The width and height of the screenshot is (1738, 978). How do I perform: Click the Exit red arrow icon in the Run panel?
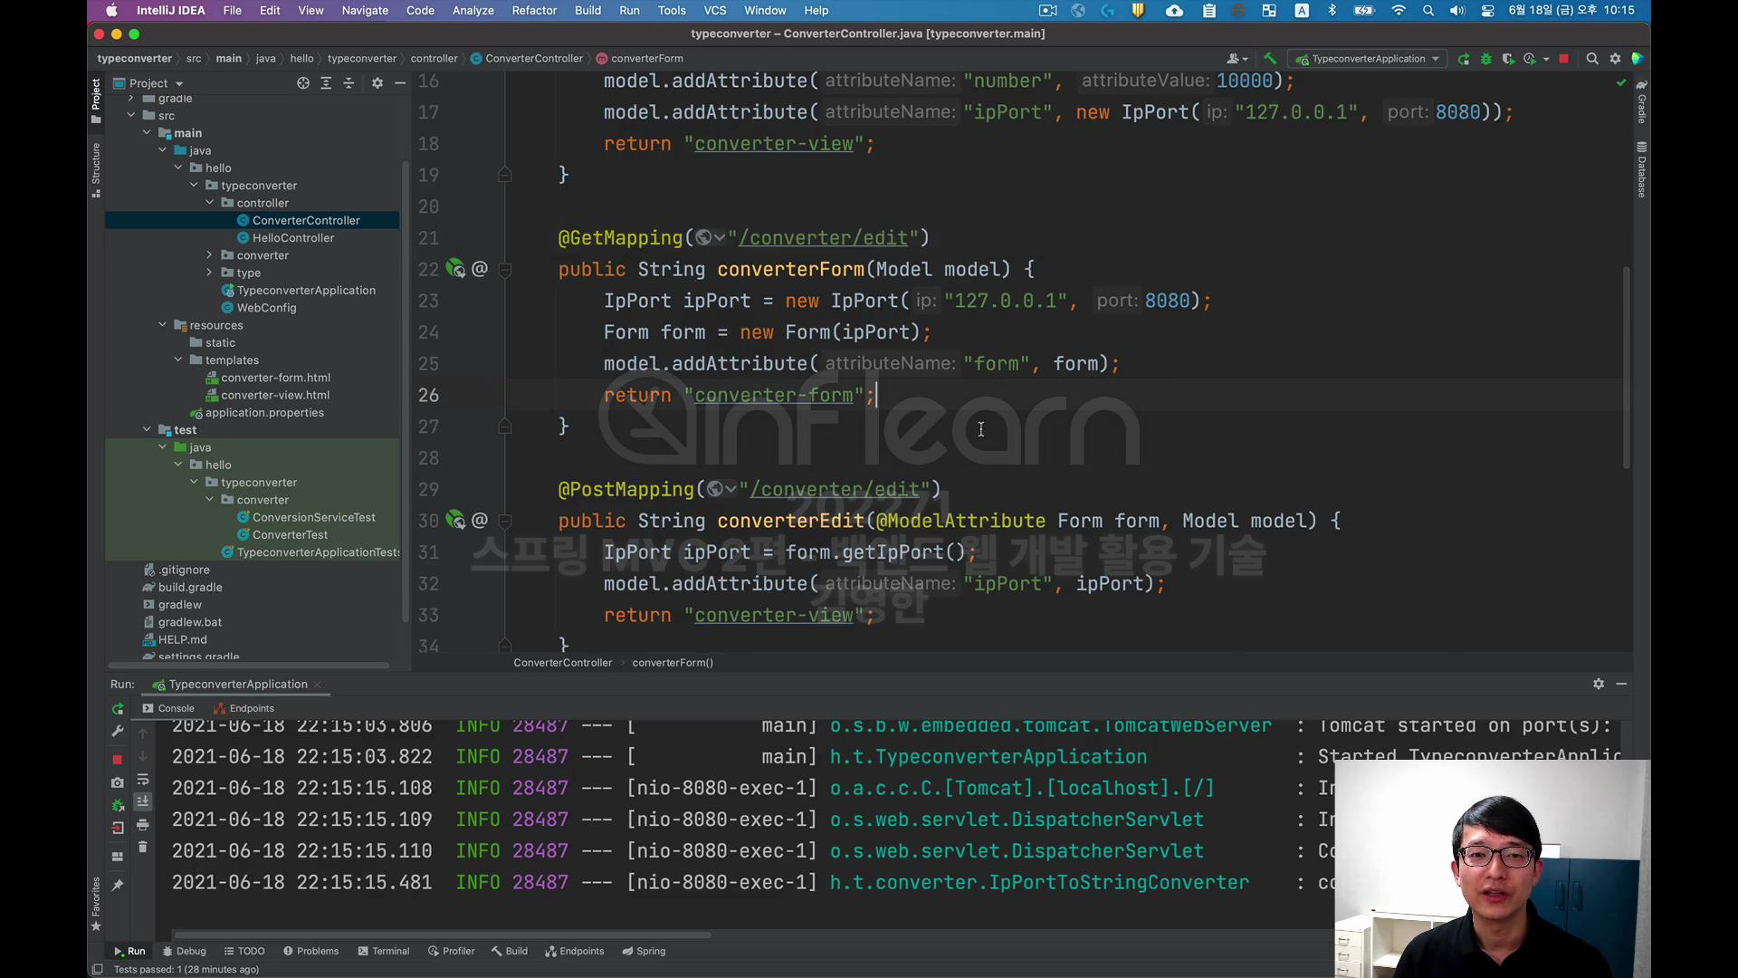point(118,828)
